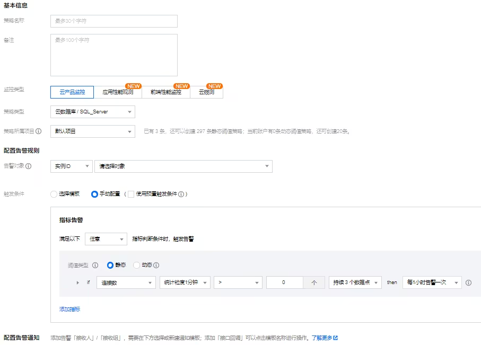Image resolution: width=481 pixels, height=345 pixels.
Task: Click the 添加指标 link
Action: tap(69, 309)
